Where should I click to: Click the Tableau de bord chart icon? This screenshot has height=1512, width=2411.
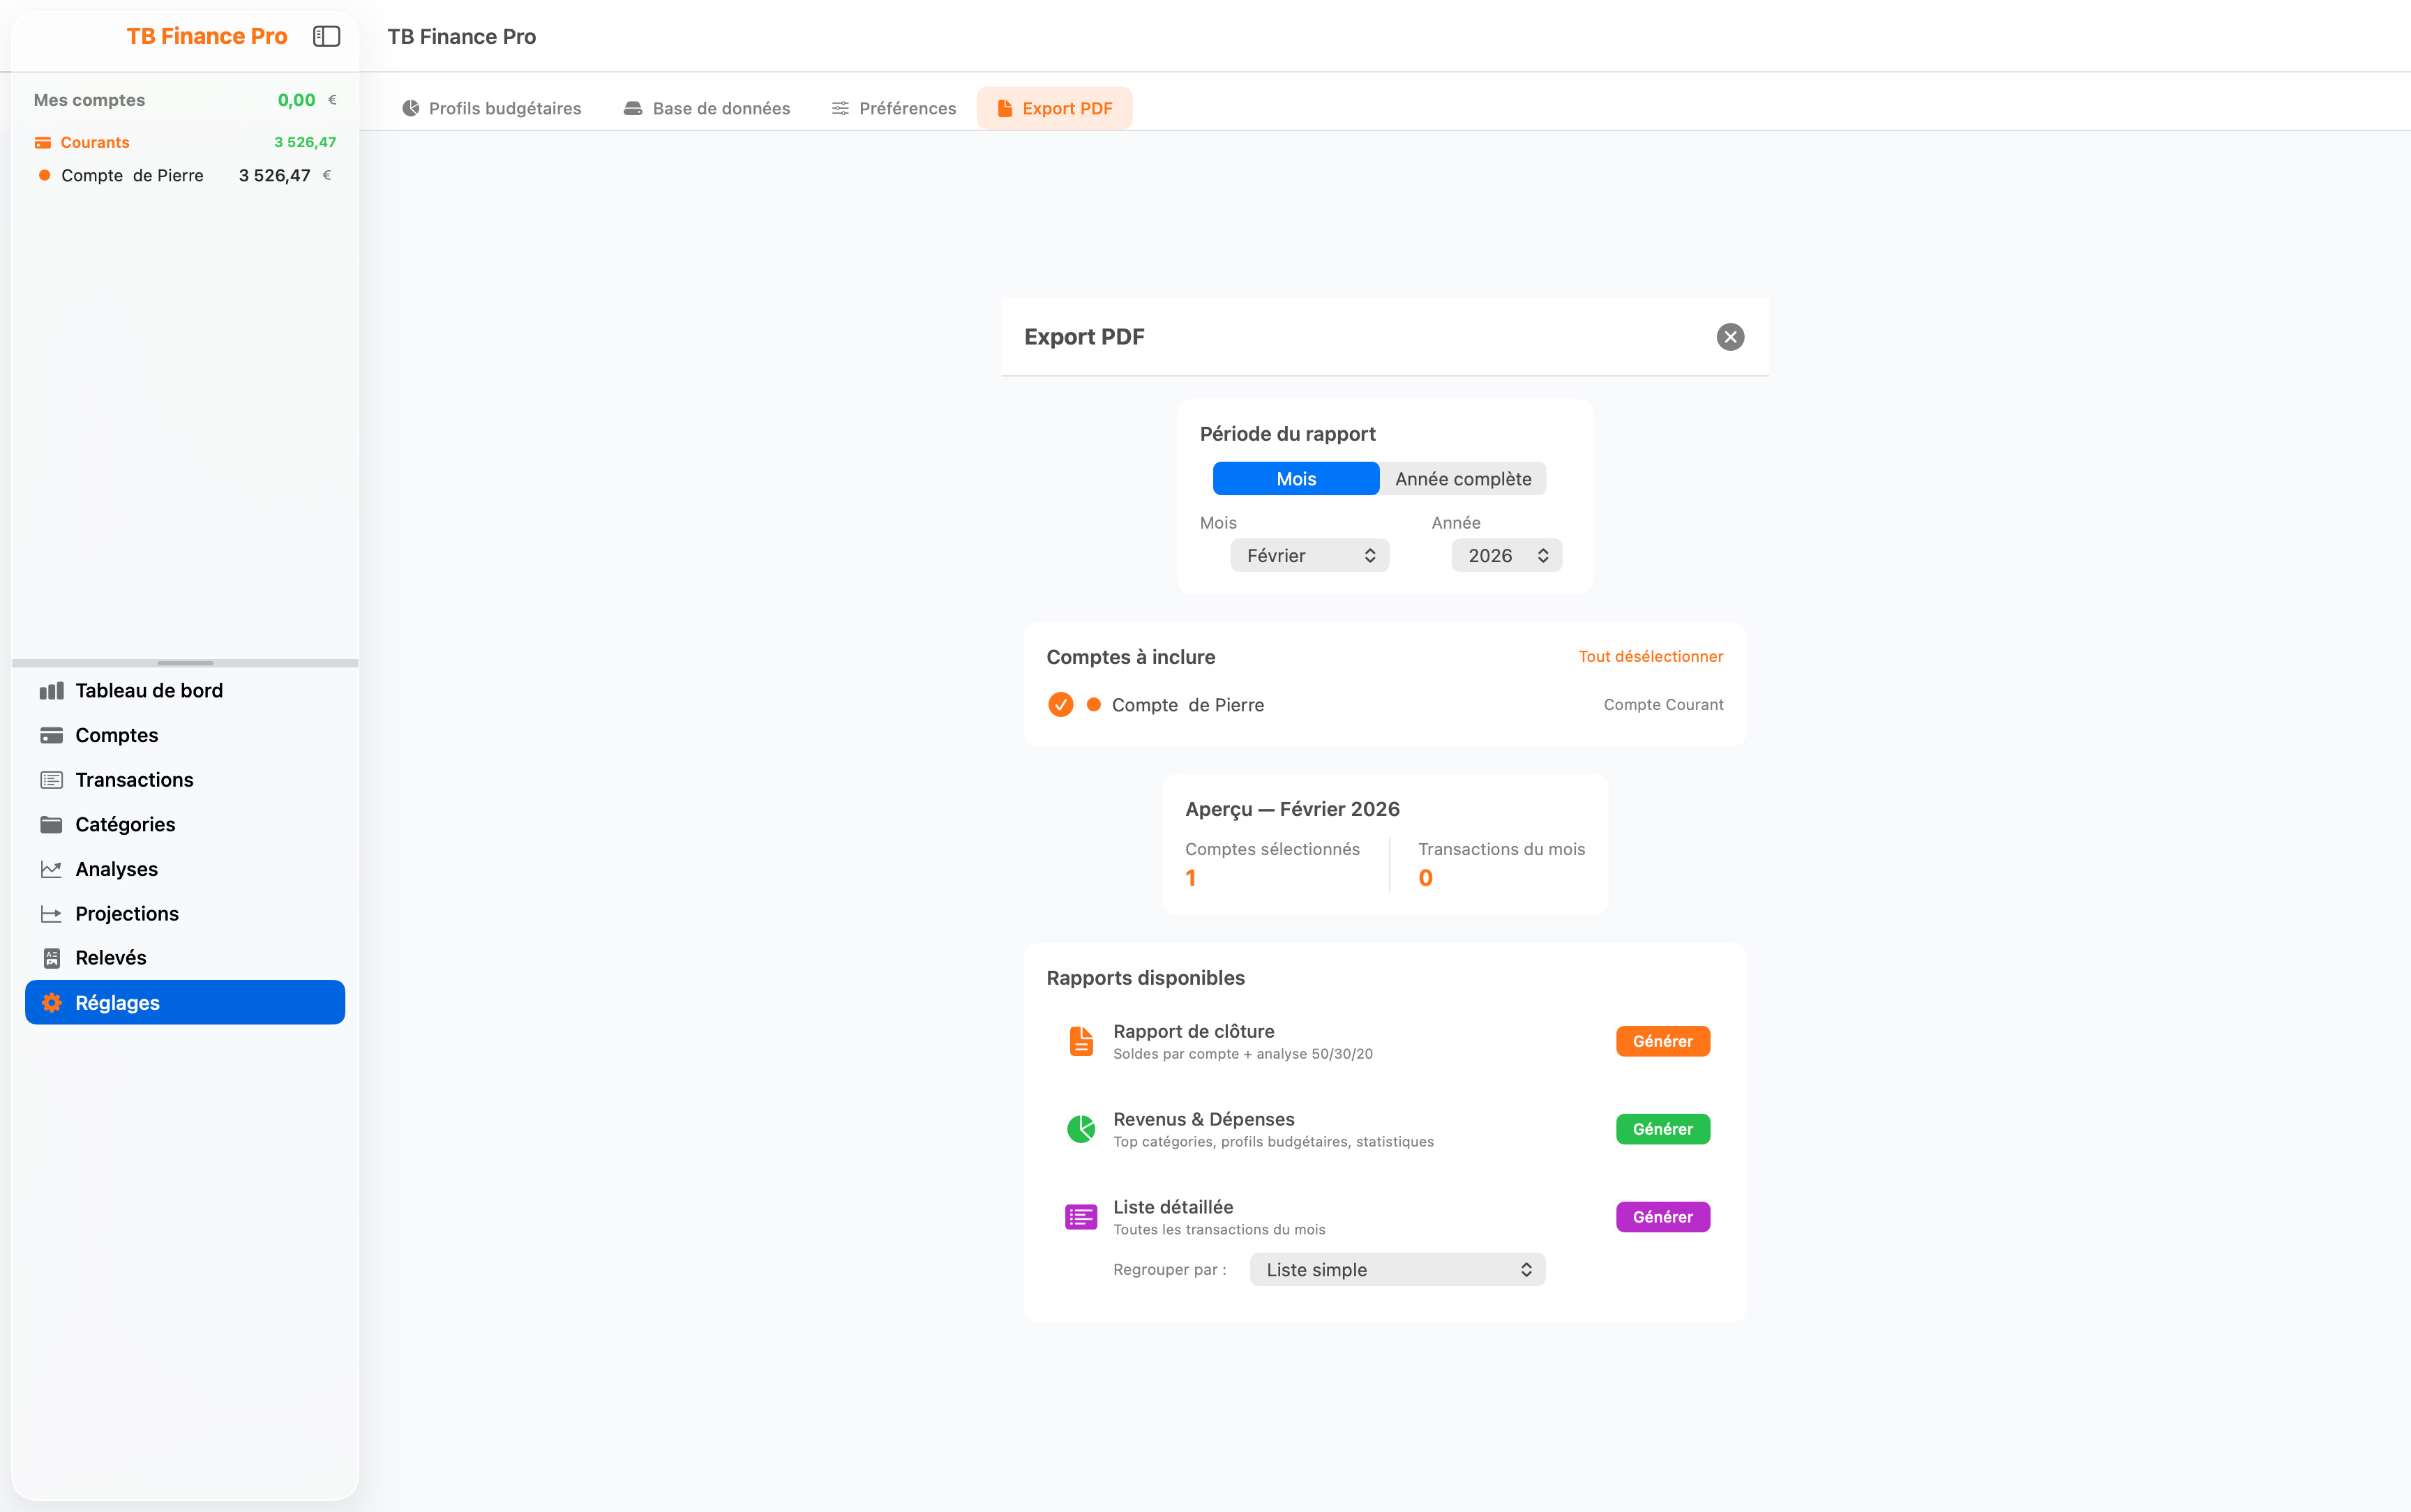coord(51,691)
